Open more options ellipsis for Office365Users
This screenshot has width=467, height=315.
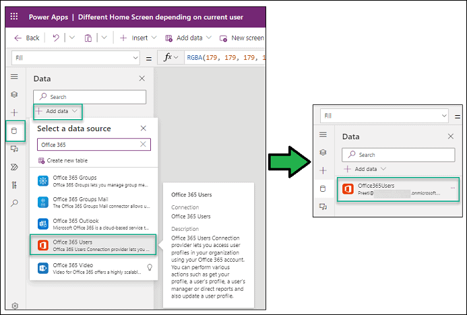pyautogui.click(x=453, y=188)
